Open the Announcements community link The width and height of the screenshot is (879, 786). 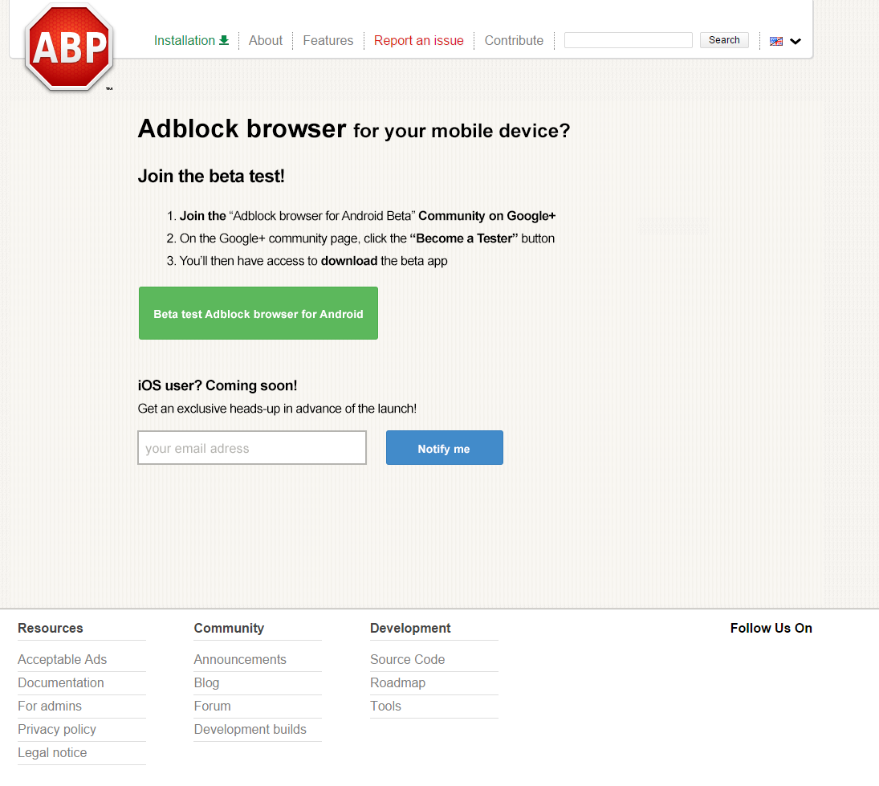tap(240, 659)
